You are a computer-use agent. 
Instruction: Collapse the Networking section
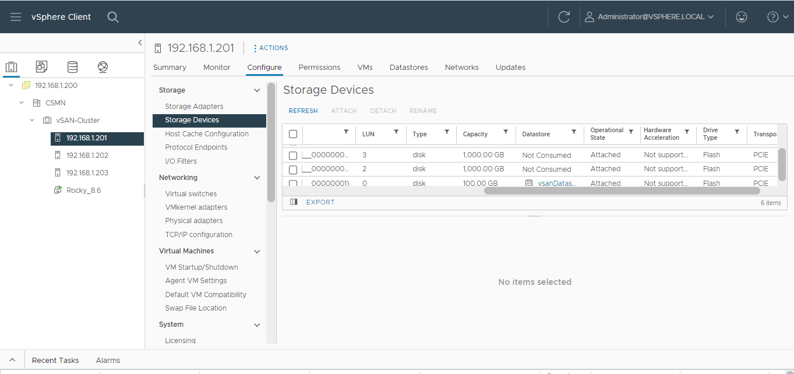[257, 178]
